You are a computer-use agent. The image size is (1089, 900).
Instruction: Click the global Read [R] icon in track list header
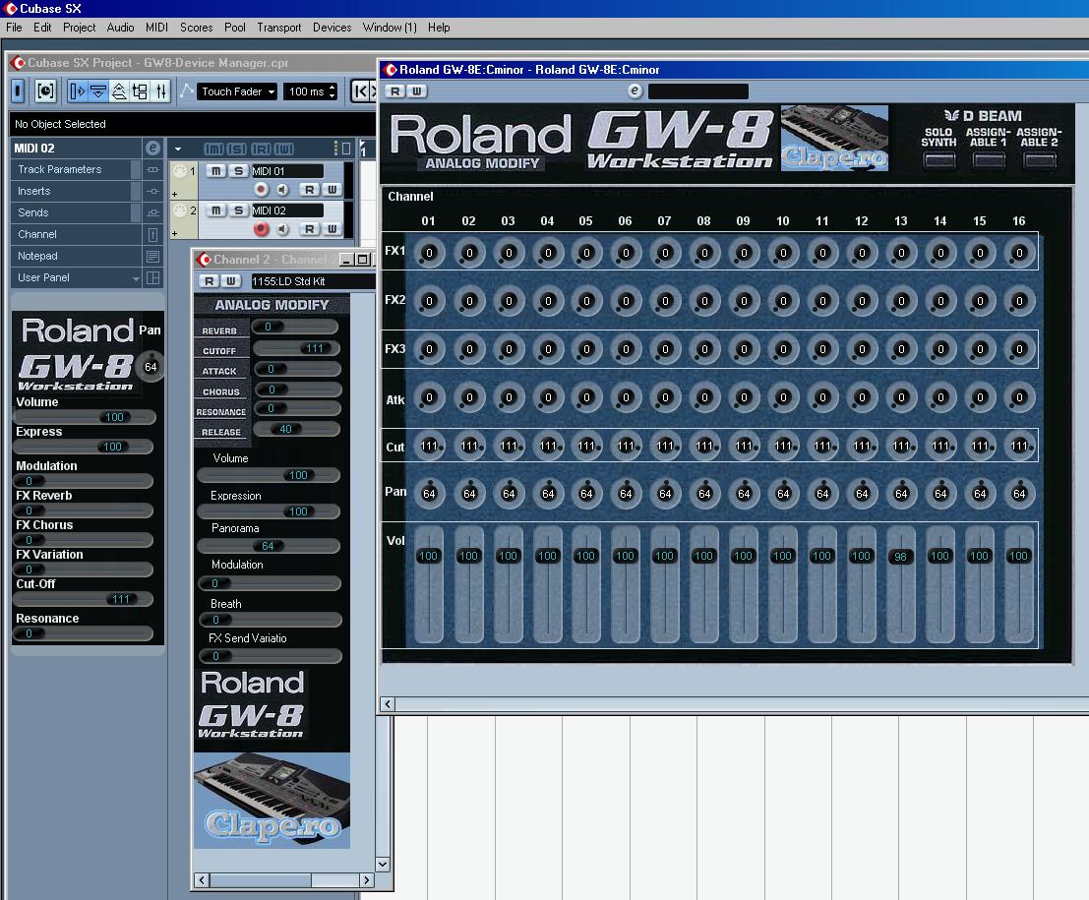pyautogui.click(x=261, y=149)
